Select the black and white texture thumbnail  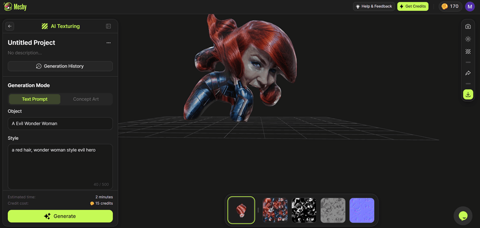tap(304, 210)
